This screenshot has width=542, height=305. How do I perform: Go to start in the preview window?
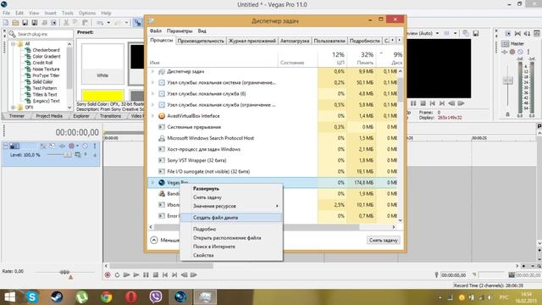tap(433, 103)
